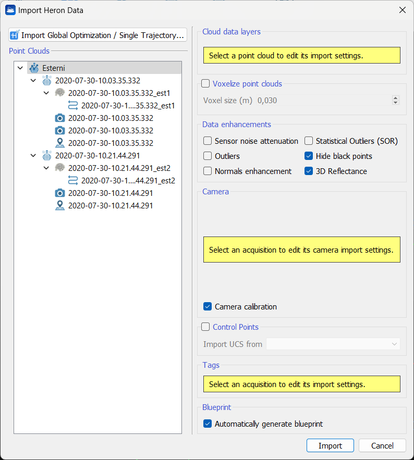Open the Import UCS from dropdown
Viewport: 414px width, 460px height.
(333, 344)
